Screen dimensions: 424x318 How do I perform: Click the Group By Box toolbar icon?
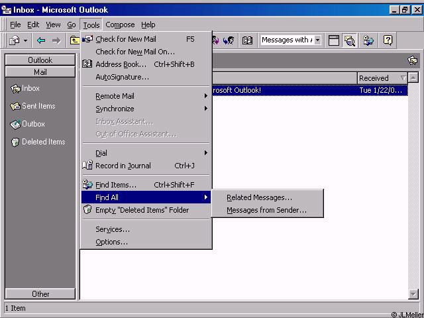tap(334, 40)
